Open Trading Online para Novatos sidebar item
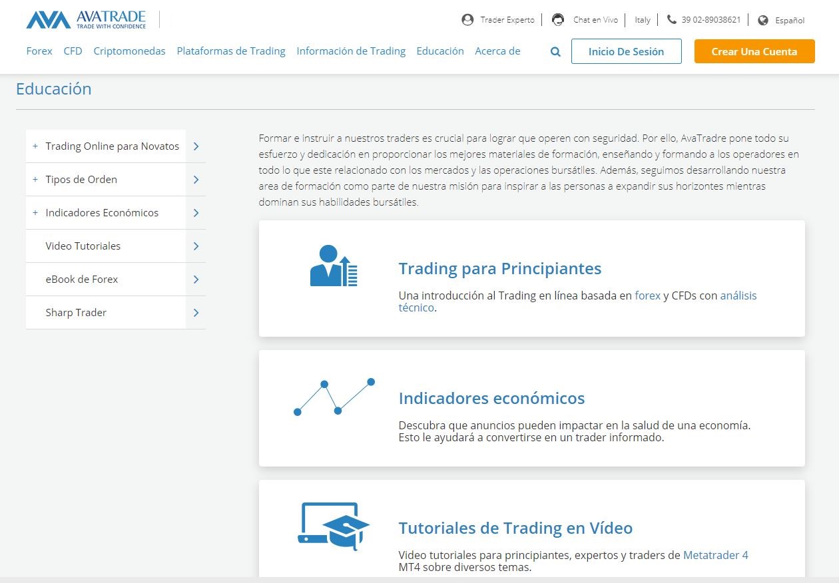Screen dimensions: 839x583 tap(113, 146)
